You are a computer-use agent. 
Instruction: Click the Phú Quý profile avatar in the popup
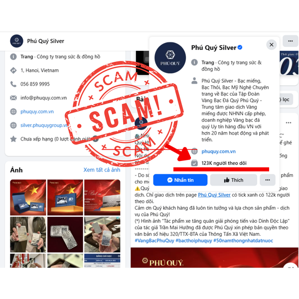pyautogui.click(x=170, y=58)
